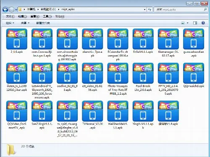Click the file name QQmusichd.apk

(x=194, y=86)
